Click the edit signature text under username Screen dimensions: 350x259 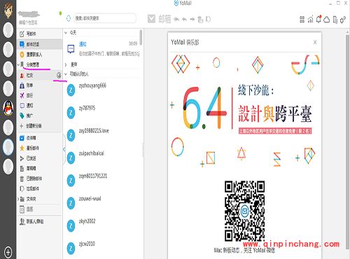(28, 22)
